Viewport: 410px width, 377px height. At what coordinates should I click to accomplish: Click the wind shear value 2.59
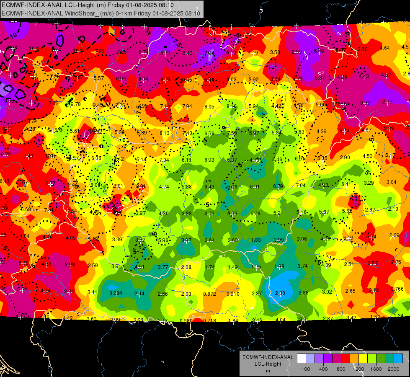297,52
